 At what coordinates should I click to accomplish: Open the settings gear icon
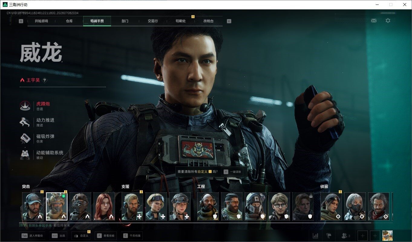pyautogui.click(x=388, y=21)
